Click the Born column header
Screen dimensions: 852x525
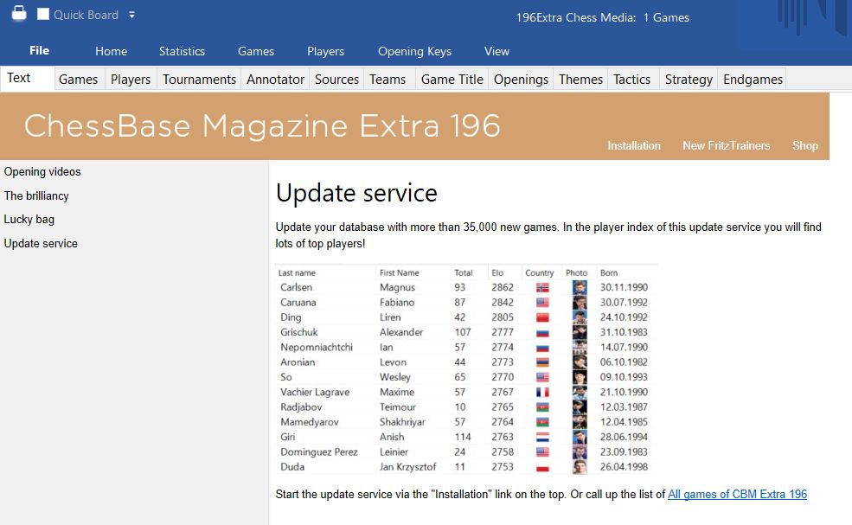tap(609, 272)
